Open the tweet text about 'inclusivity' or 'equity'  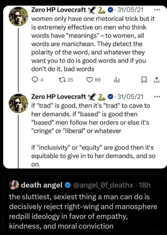pyautogui.click(x=93, y=156)
